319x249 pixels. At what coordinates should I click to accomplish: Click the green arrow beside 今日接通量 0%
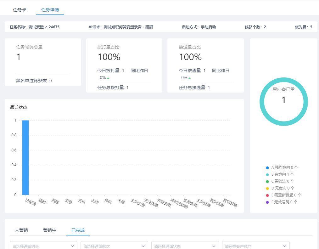[189, 78]
